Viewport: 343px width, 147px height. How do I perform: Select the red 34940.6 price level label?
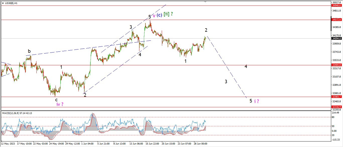click(336, 5)
